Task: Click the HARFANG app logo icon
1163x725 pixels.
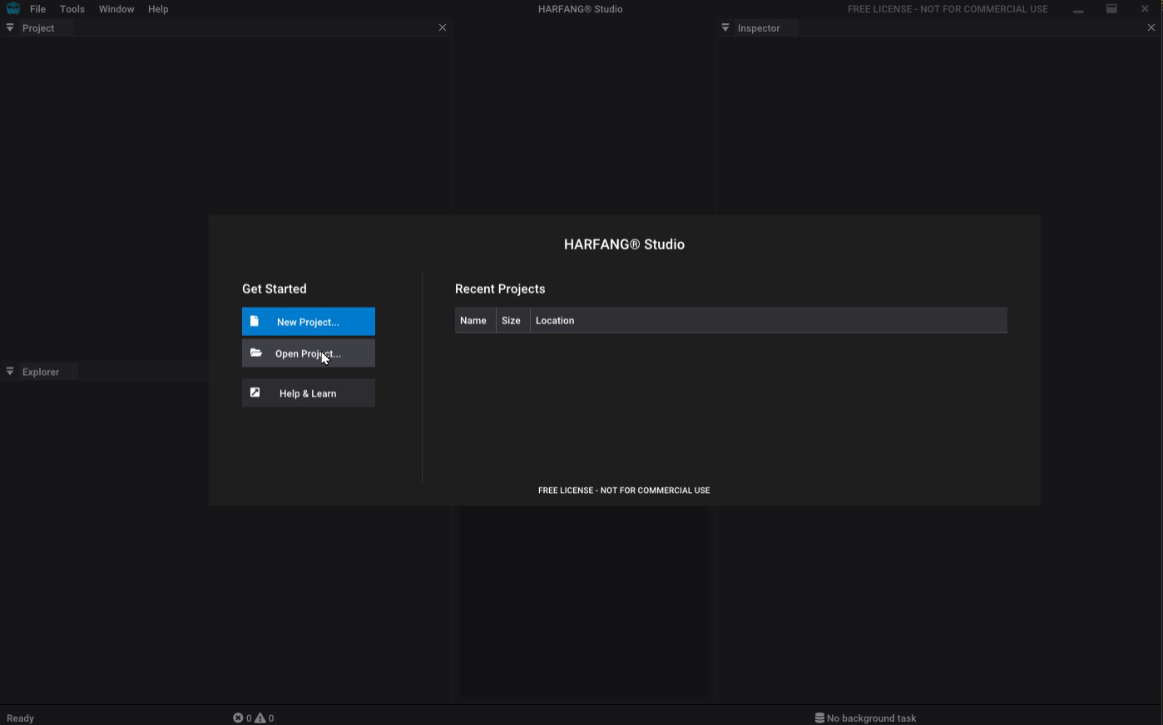Action: [13, 8]
